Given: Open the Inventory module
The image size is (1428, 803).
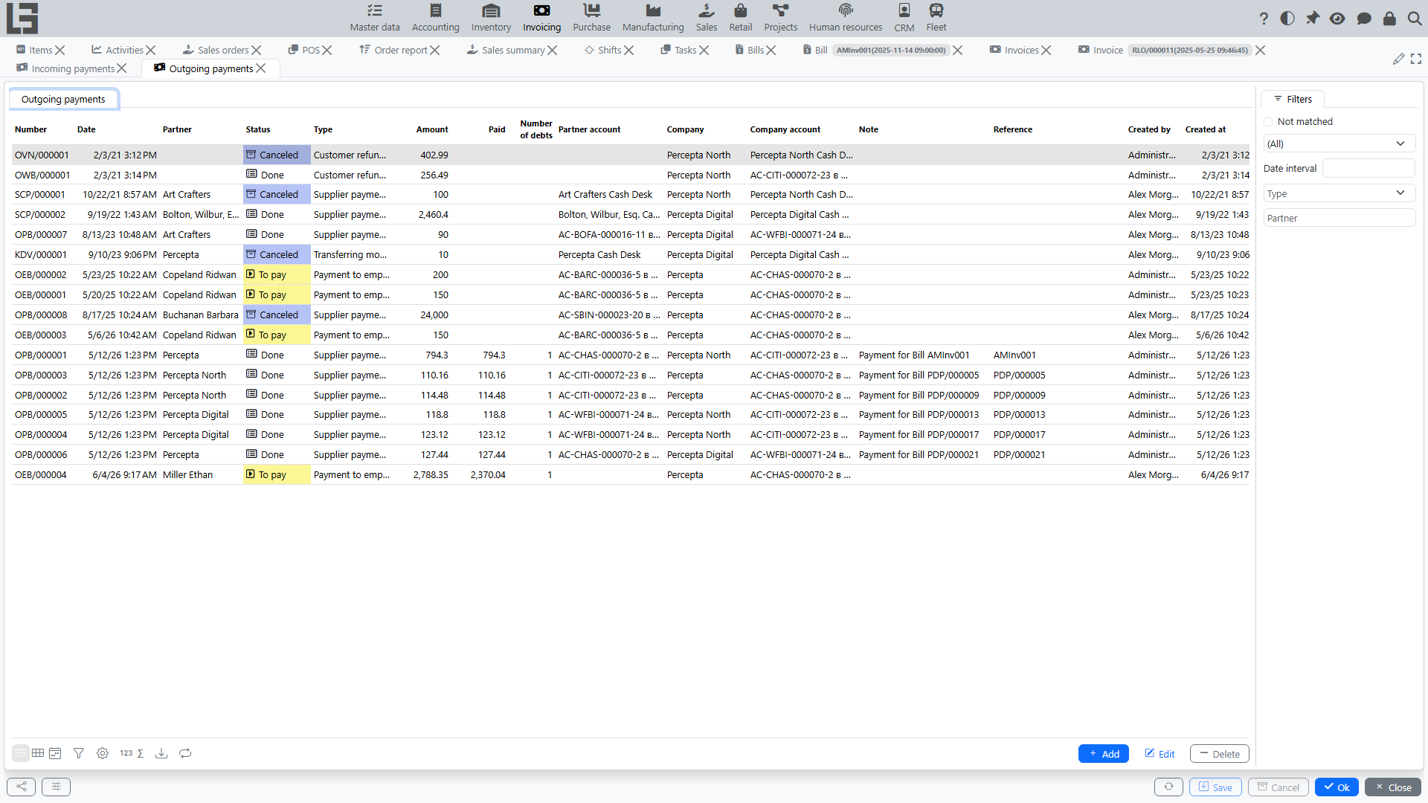Looking at the screenshot, I should (x=491, y=18).
